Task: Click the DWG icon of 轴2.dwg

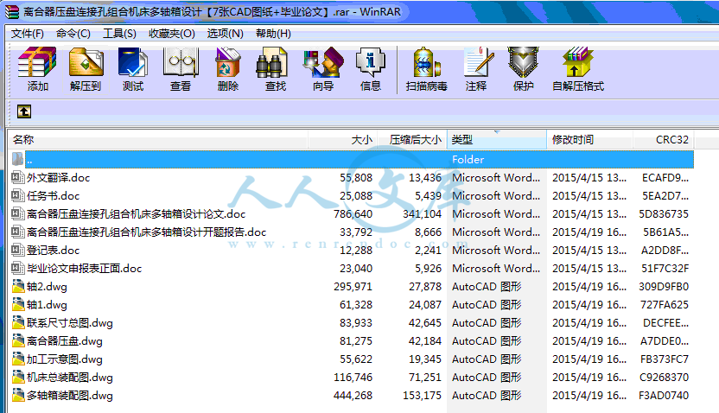Action: [x=18, y=287]
